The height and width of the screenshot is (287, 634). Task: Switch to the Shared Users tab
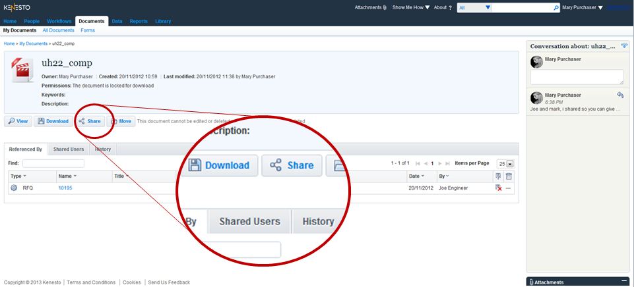69,149
